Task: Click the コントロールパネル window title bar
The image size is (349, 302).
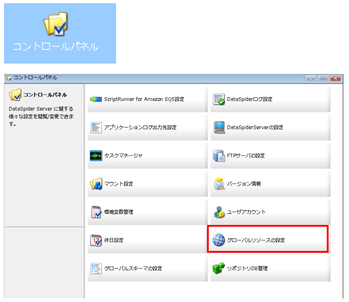Action: coord(159,77)
